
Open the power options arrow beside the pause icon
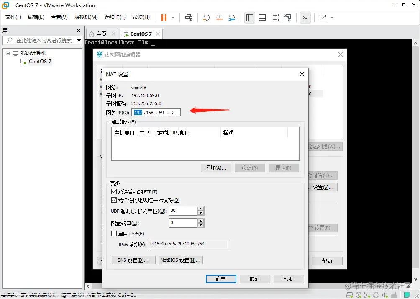tap(173, 18)
